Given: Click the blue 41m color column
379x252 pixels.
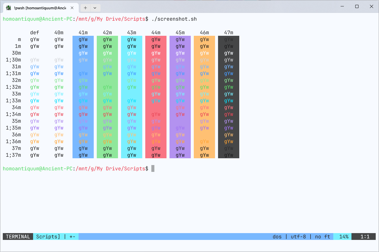Looking at the screenshot, I should point(83,97).
